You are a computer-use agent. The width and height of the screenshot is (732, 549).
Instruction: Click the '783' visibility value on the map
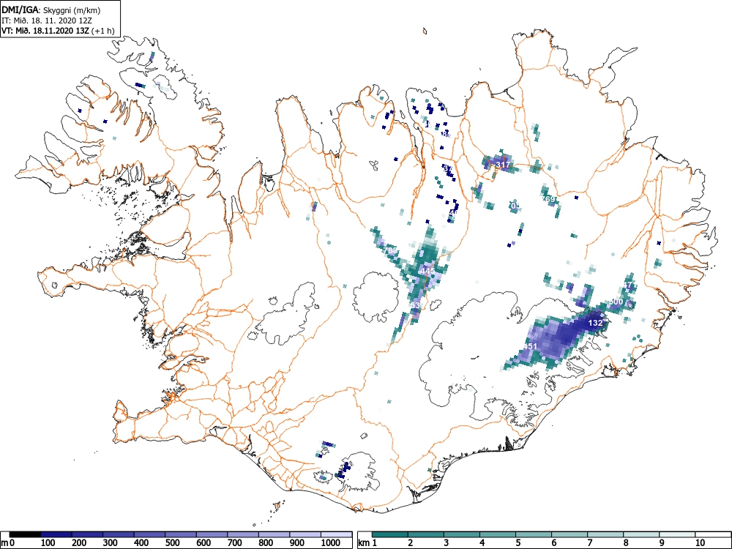pos(390,250)
